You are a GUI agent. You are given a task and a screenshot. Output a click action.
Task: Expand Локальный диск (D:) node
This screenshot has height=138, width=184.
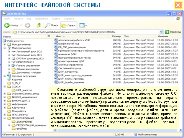pyautogui.click(x=9, y=55)
